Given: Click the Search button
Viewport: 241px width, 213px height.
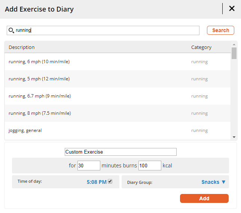Looking at the screenshot, I should point(220,30).
